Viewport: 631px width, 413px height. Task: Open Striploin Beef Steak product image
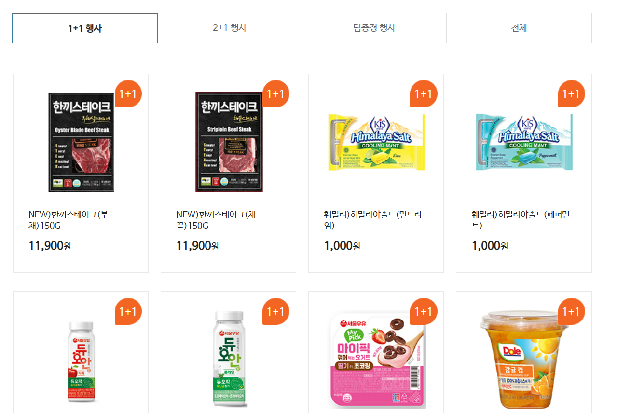pyautogui.click(x=229, y=142)
